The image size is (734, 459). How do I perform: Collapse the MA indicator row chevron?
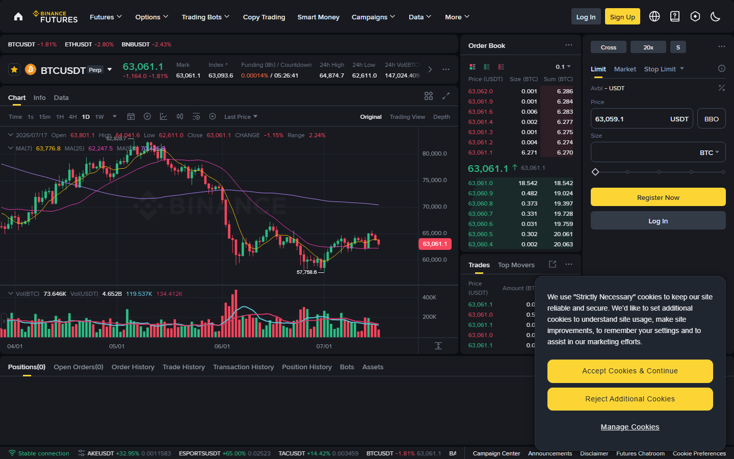(x=11, y=148)
